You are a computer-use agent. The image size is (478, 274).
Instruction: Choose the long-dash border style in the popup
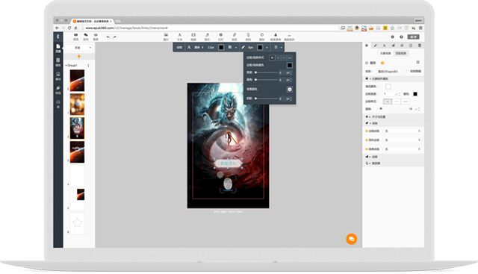tap(290, 57)
